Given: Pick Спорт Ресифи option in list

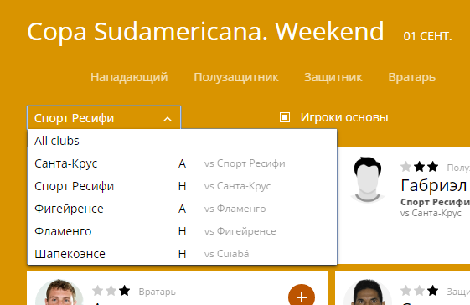Looking at the screenshot, I should click(182, 186).
